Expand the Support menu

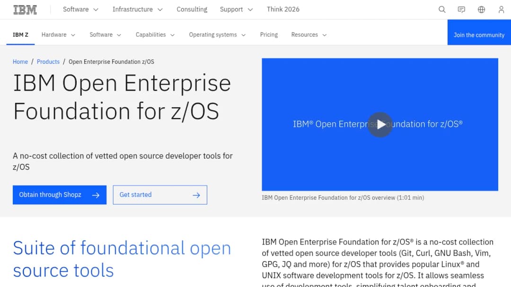tap(236, 9)
